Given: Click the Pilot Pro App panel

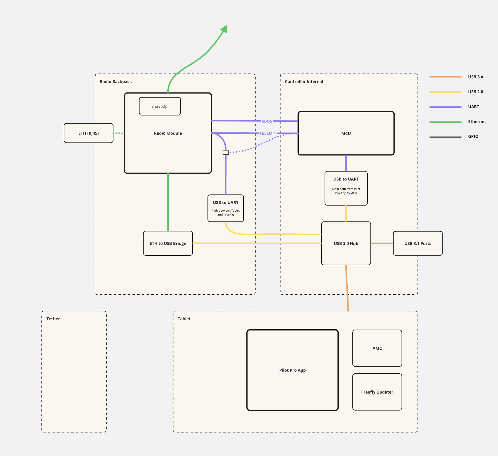Looking at the screenshot, I should tap(292, 370).
